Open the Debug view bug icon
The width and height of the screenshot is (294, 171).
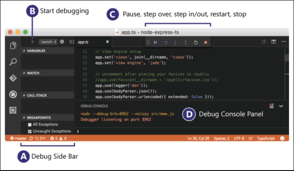(x=13, y=94)
